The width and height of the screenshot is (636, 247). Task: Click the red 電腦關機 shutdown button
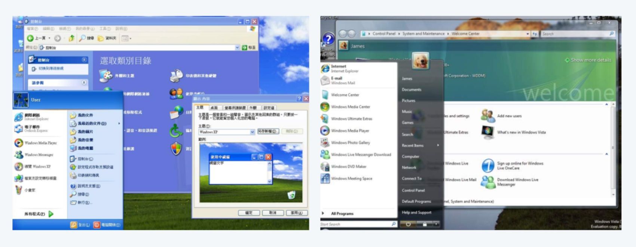pyautogui.click(x=107, y=225)
